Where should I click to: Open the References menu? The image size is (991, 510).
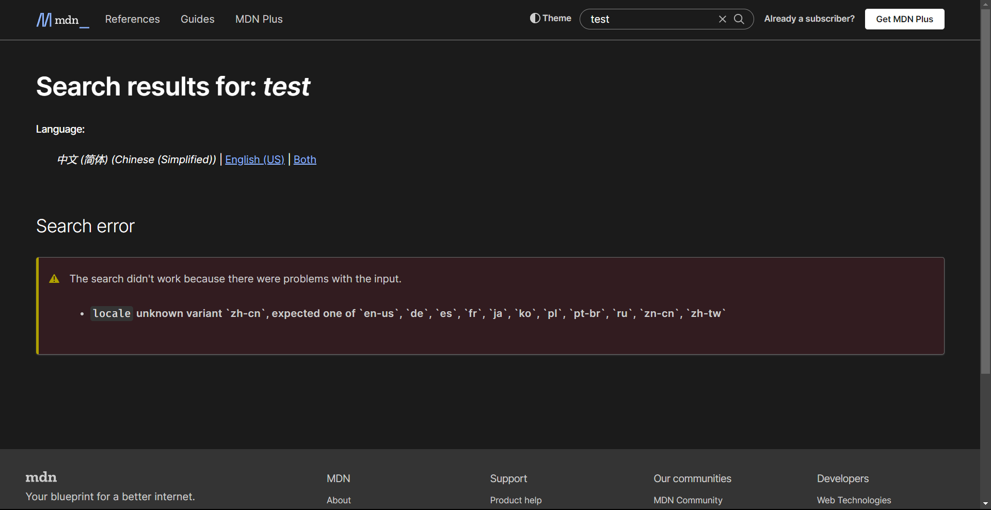(x=132, y=19)
